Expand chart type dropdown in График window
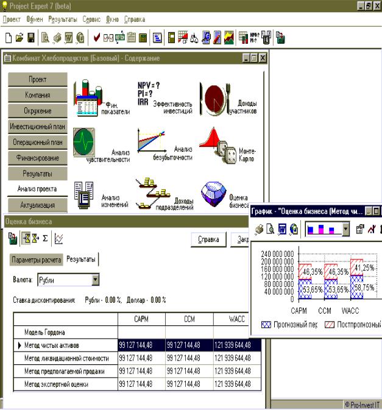 345,229
